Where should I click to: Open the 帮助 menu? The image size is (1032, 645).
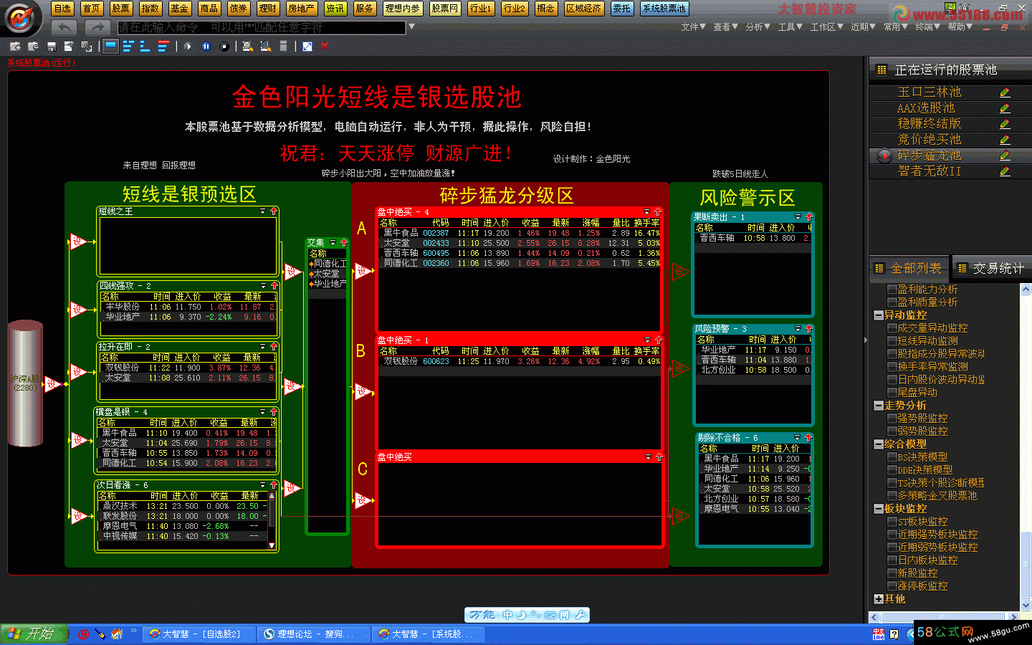point(960,27)
